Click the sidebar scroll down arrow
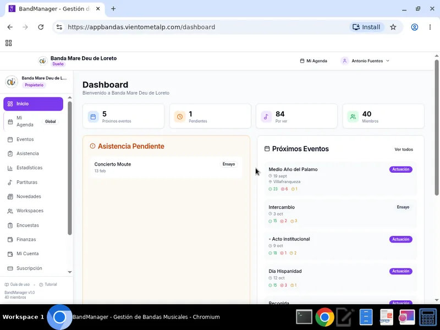440x330 pixels. 70,272
